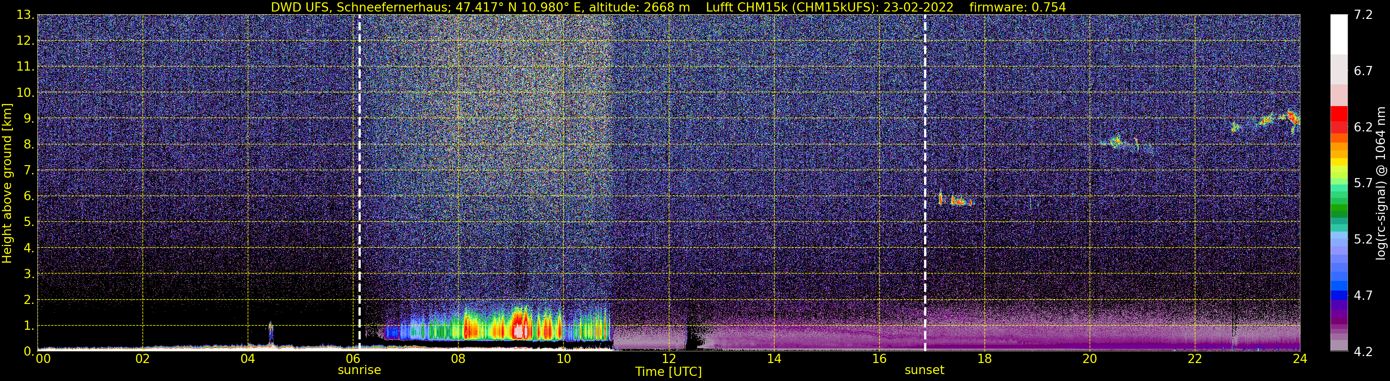Click the chart title station text
Image resolution: width=1390 pixels, height=381 pixels.
point(480,7)
